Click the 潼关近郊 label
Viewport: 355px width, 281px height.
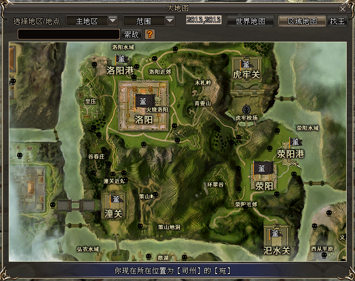click(115, 181)
